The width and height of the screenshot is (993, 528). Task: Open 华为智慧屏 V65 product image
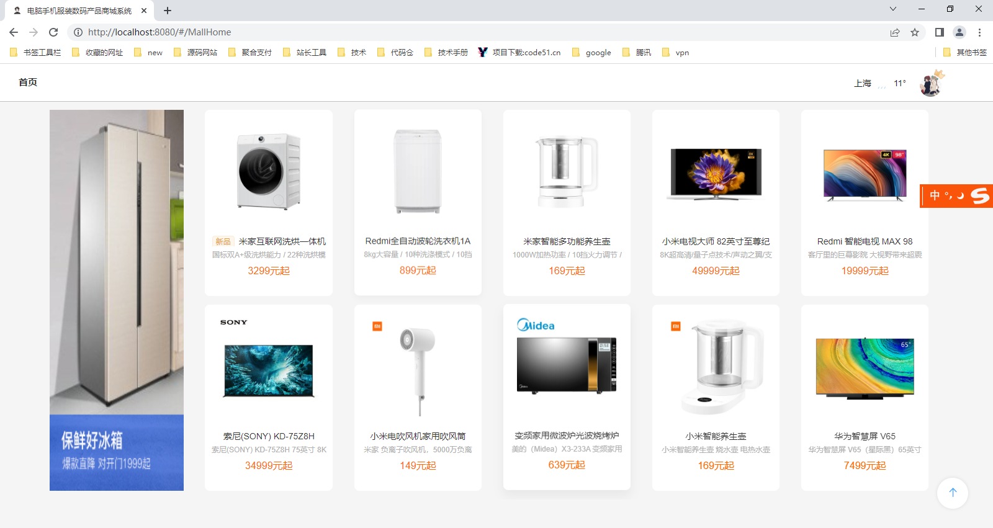point(865,367)
